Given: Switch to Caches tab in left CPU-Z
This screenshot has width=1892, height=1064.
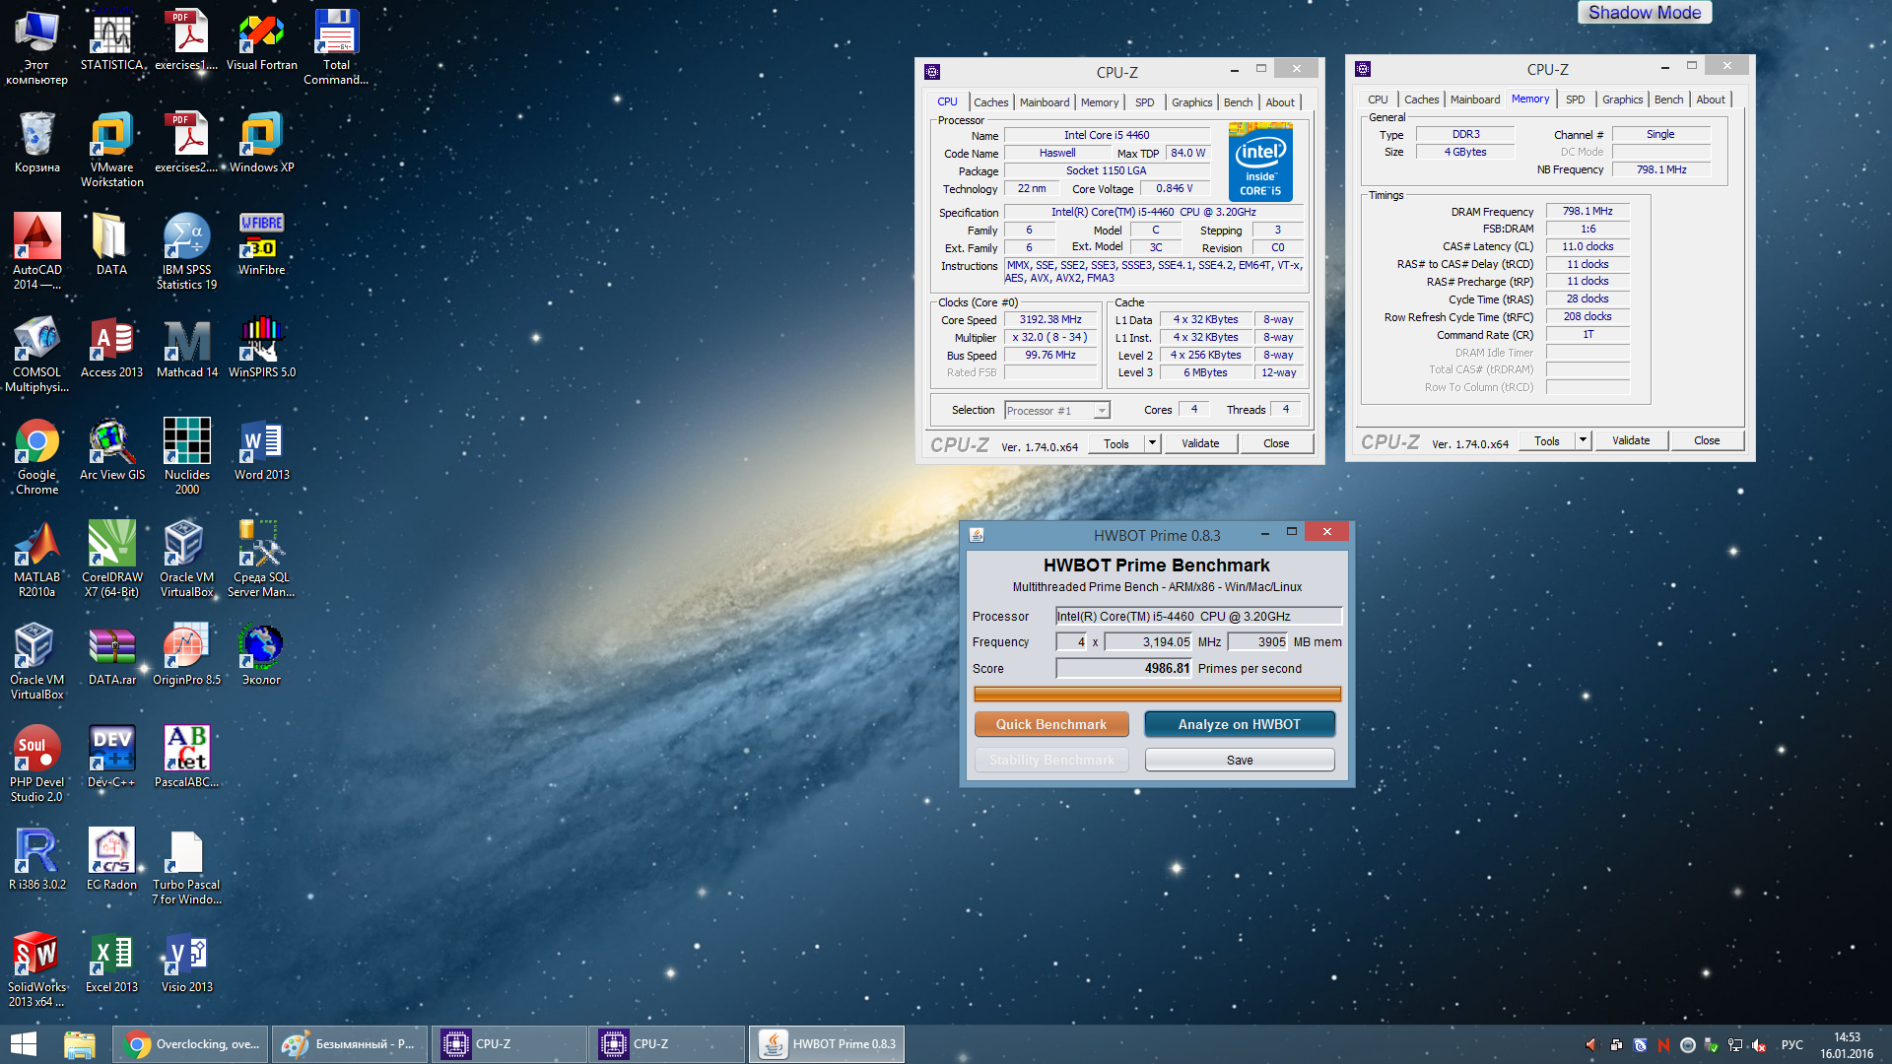Looking at the screenshot, I should tap(990, 102).
